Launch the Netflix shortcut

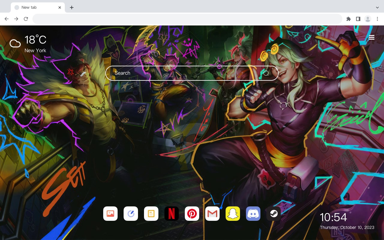[x=172, y=214]
